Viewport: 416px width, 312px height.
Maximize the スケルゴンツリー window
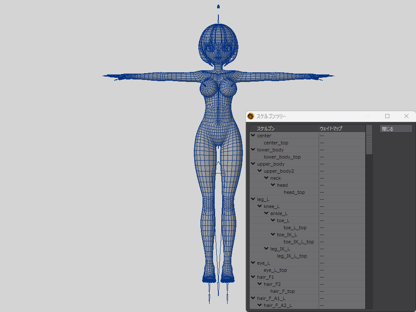387,116
